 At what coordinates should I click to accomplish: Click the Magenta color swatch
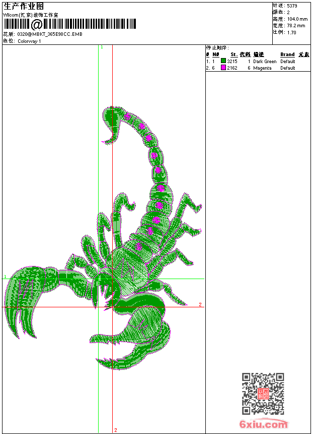(x=223, y=68)
